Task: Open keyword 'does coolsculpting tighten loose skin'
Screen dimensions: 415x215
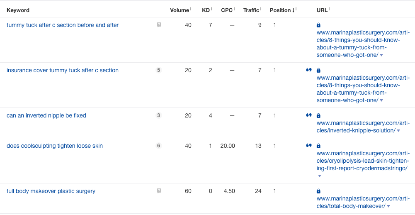Action: click(55, 146)
